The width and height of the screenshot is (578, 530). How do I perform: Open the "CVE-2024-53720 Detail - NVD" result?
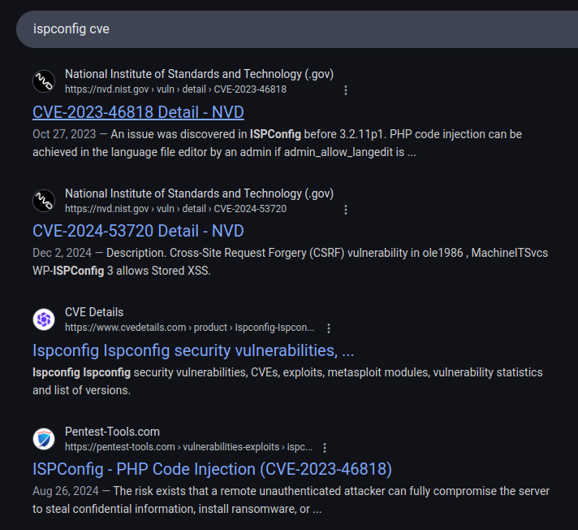pyautogui.click(x=138, y=231)
